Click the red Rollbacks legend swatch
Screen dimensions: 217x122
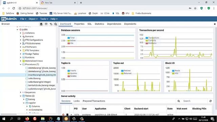pos(147,43)
